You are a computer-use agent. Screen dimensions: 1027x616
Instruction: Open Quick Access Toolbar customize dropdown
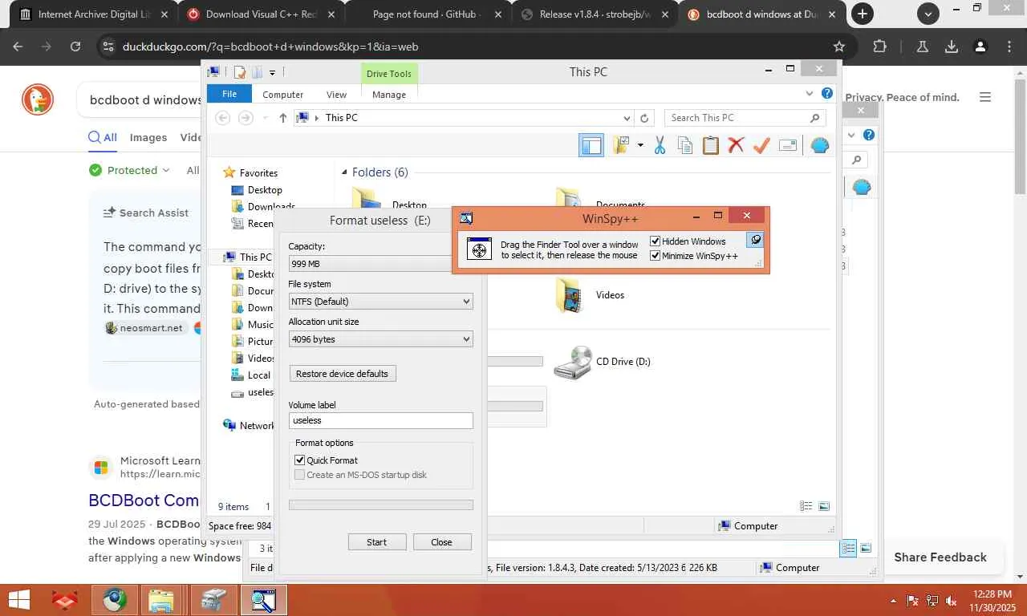[x=273, y=73]
